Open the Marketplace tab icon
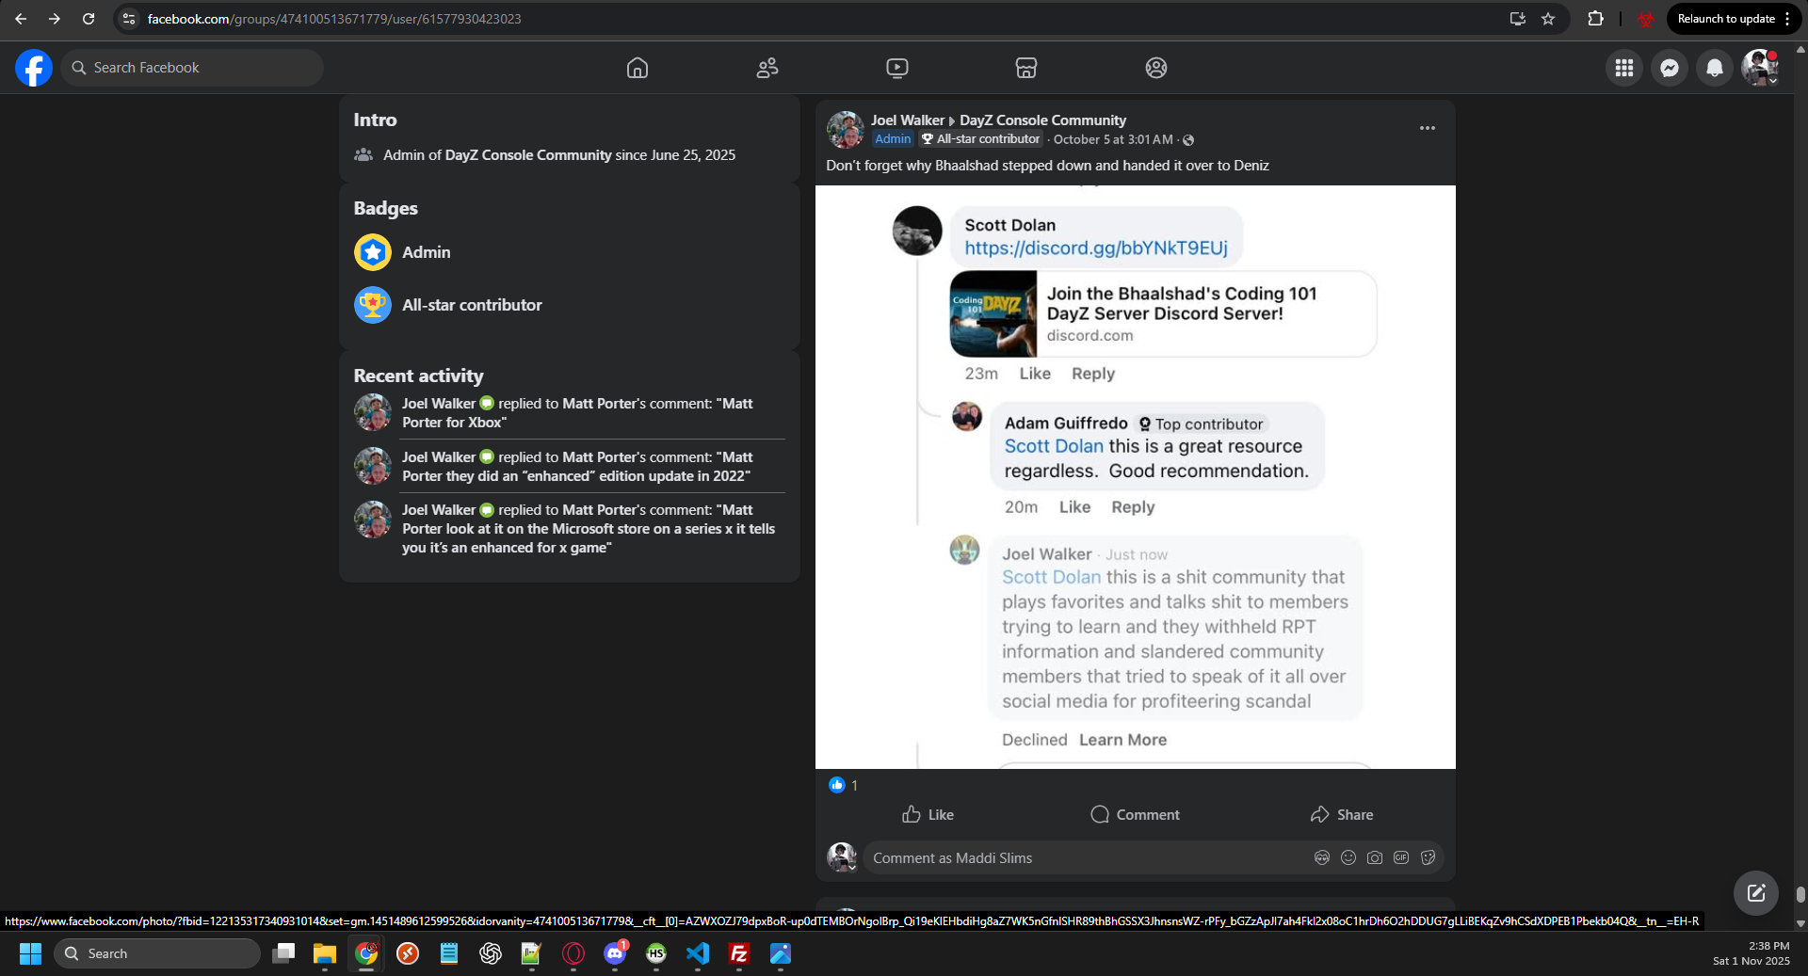Screen dimensions: 1808x976 coord(1026,68)
